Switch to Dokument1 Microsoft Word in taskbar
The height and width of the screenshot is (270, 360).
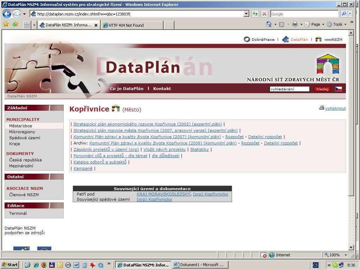200,265
